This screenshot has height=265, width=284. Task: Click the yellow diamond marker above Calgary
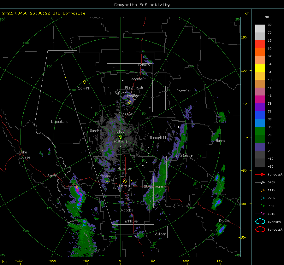click(x=125, y=181)
